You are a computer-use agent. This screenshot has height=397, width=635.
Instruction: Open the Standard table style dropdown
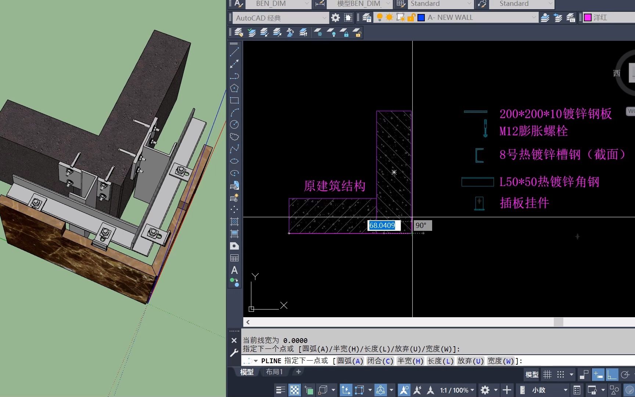441,4
